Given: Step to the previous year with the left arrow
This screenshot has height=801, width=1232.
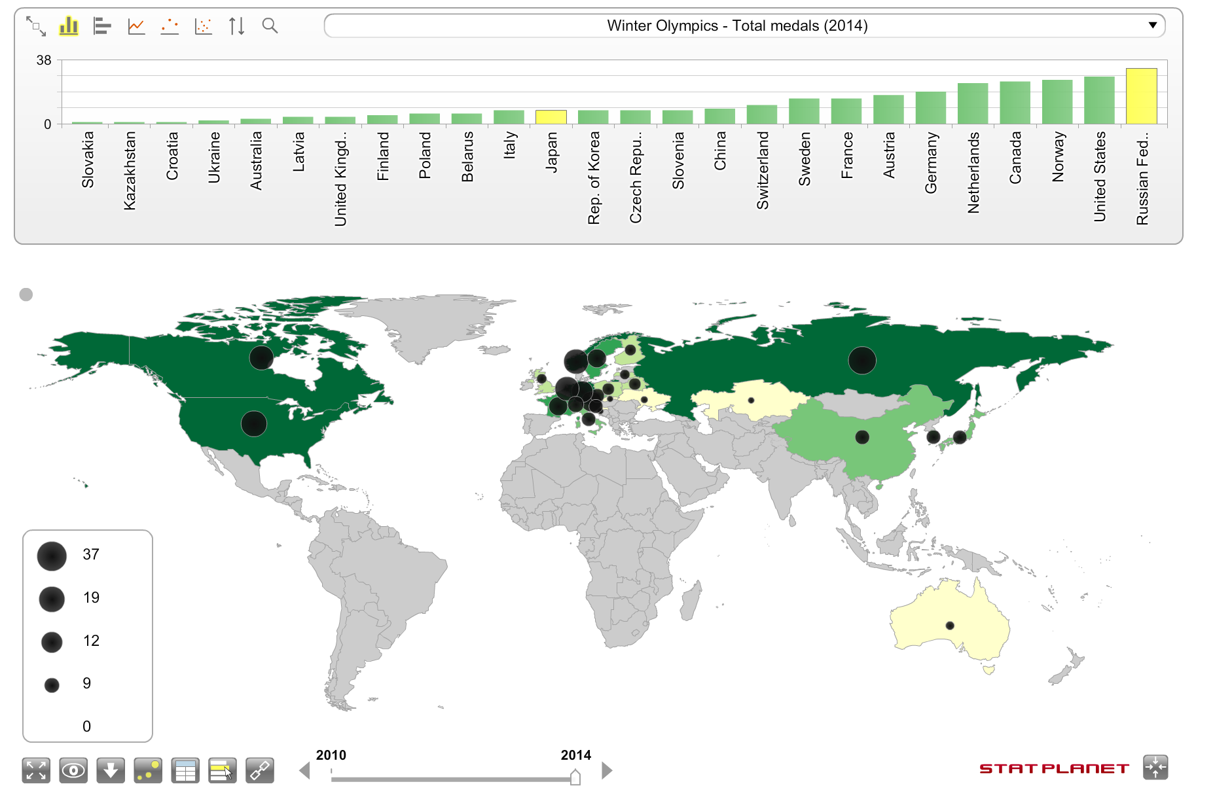Looking at the screenshot, I should (x=304, y=770).
